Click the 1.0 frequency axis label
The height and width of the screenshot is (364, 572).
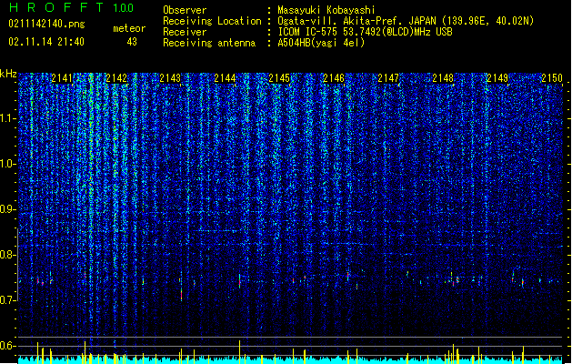click(x=7, y=164)
